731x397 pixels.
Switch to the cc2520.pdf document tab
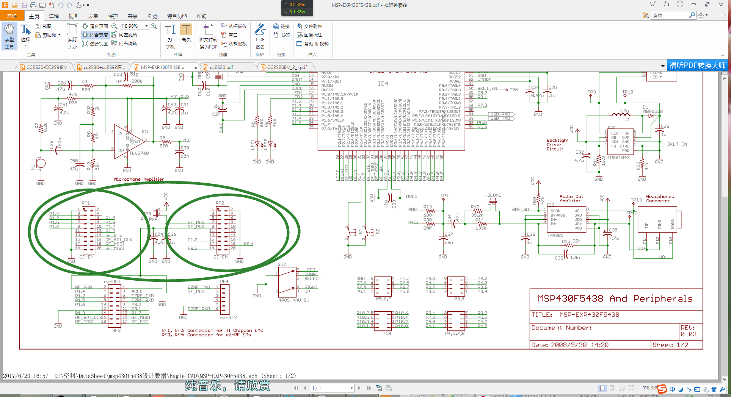(x=222, y=67)
